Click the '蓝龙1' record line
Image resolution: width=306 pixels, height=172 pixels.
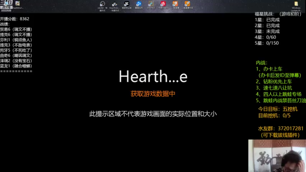pos(16,66)
